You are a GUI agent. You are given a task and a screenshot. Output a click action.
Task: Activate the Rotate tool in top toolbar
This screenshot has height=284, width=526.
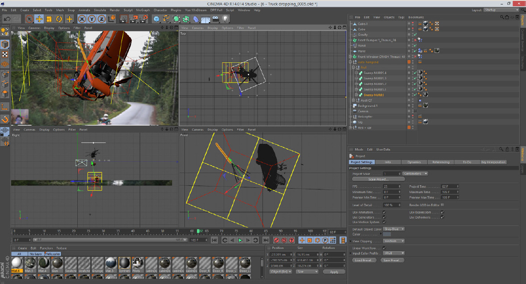pos(58,19)
